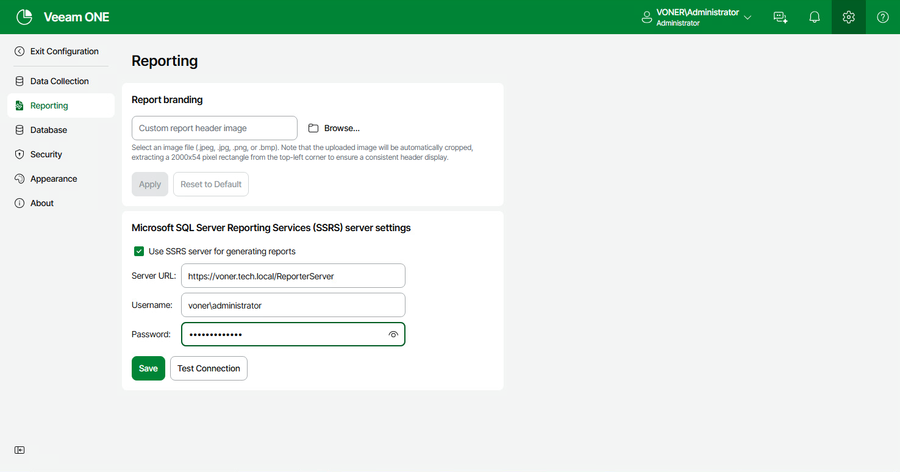Show password with the eye icon

point(393,334)
